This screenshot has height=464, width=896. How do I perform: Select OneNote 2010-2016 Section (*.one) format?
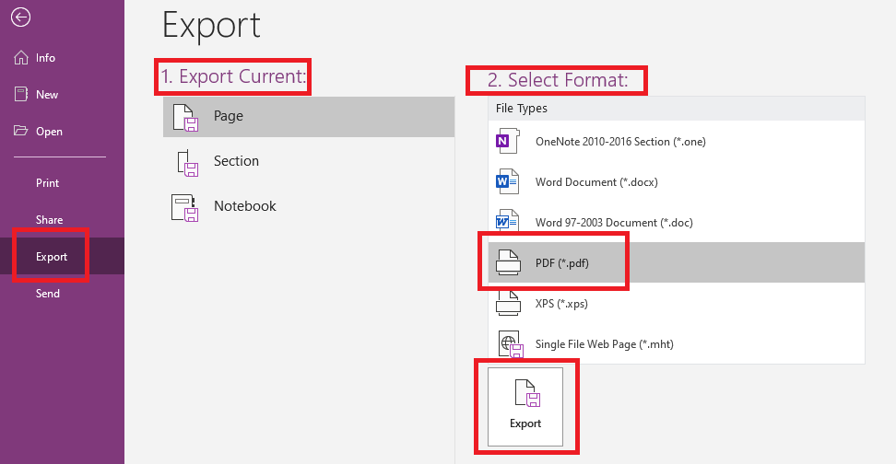[677, 141]
